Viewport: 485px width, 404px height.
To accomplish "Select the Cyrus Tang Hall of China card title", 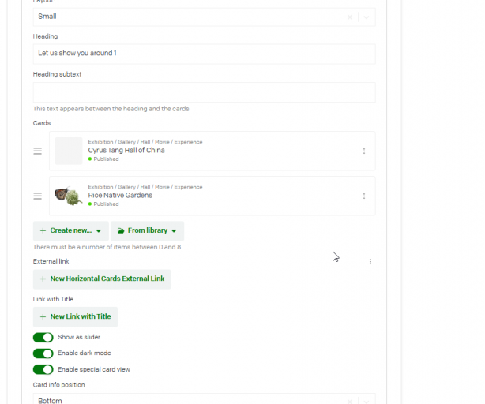I will click(126, 151).
